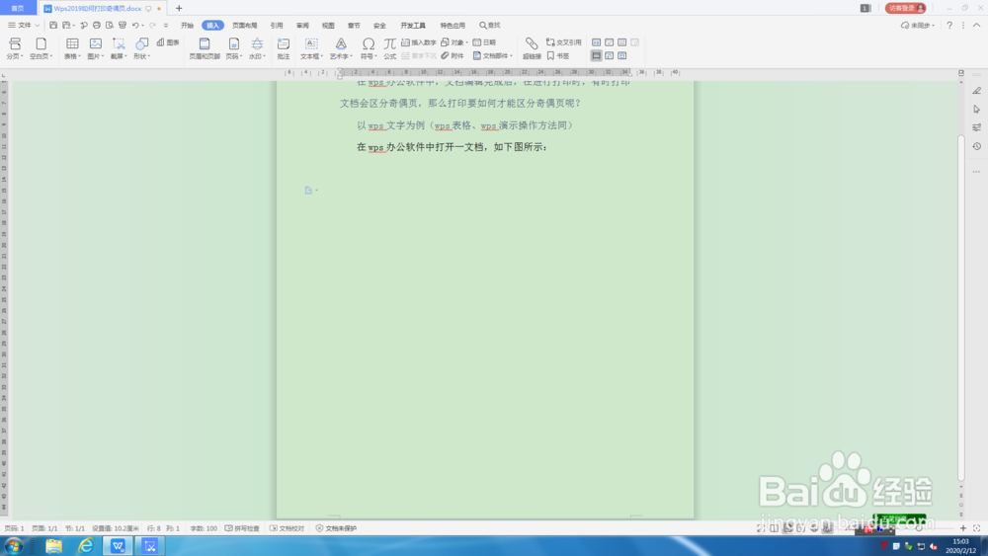Insert 日期 date

pyautogui.click(x=484, y=42)
